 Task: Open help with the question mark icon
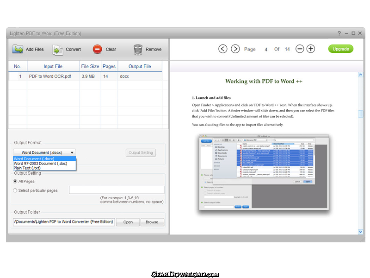coord(339,33)
